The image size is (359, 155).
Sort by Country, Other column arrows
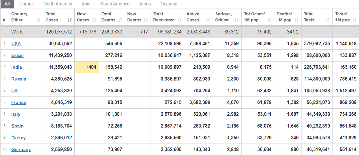pyautogui.click(x=39, y=20)
